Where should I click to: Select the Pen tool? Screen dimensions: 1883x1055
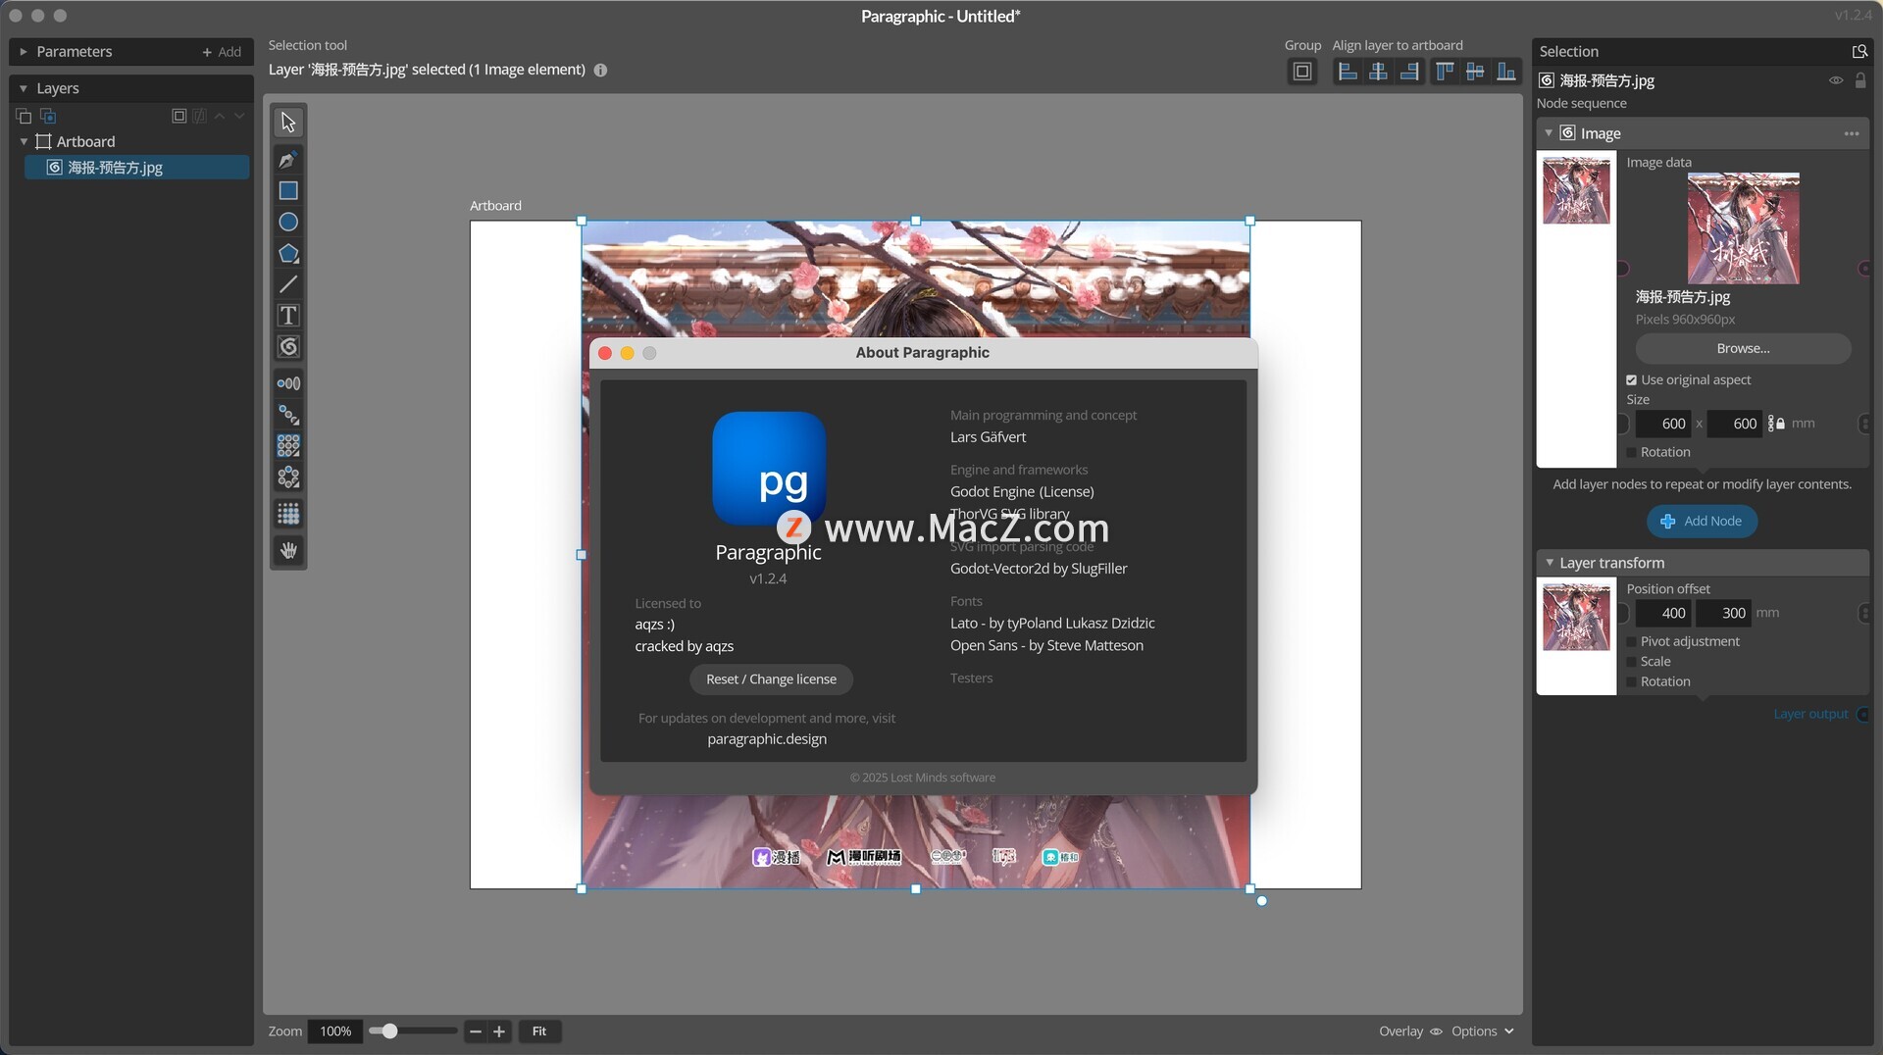click(288, 159)
